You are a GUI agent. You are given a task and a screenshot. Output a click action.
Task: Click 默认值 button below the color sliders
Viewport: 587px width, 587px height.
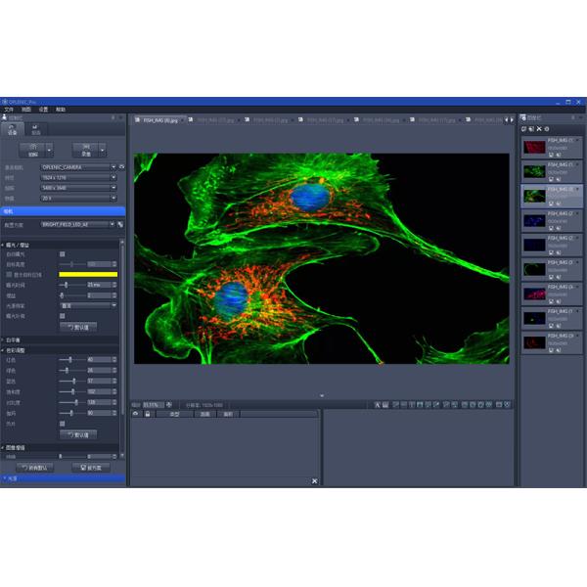point(78,434)
